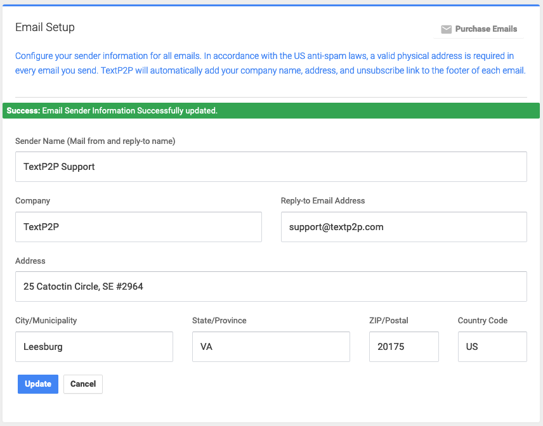543x426 pixels.
Task: Click the ZIP/Postal label
Action: click(x=389, y=321)
